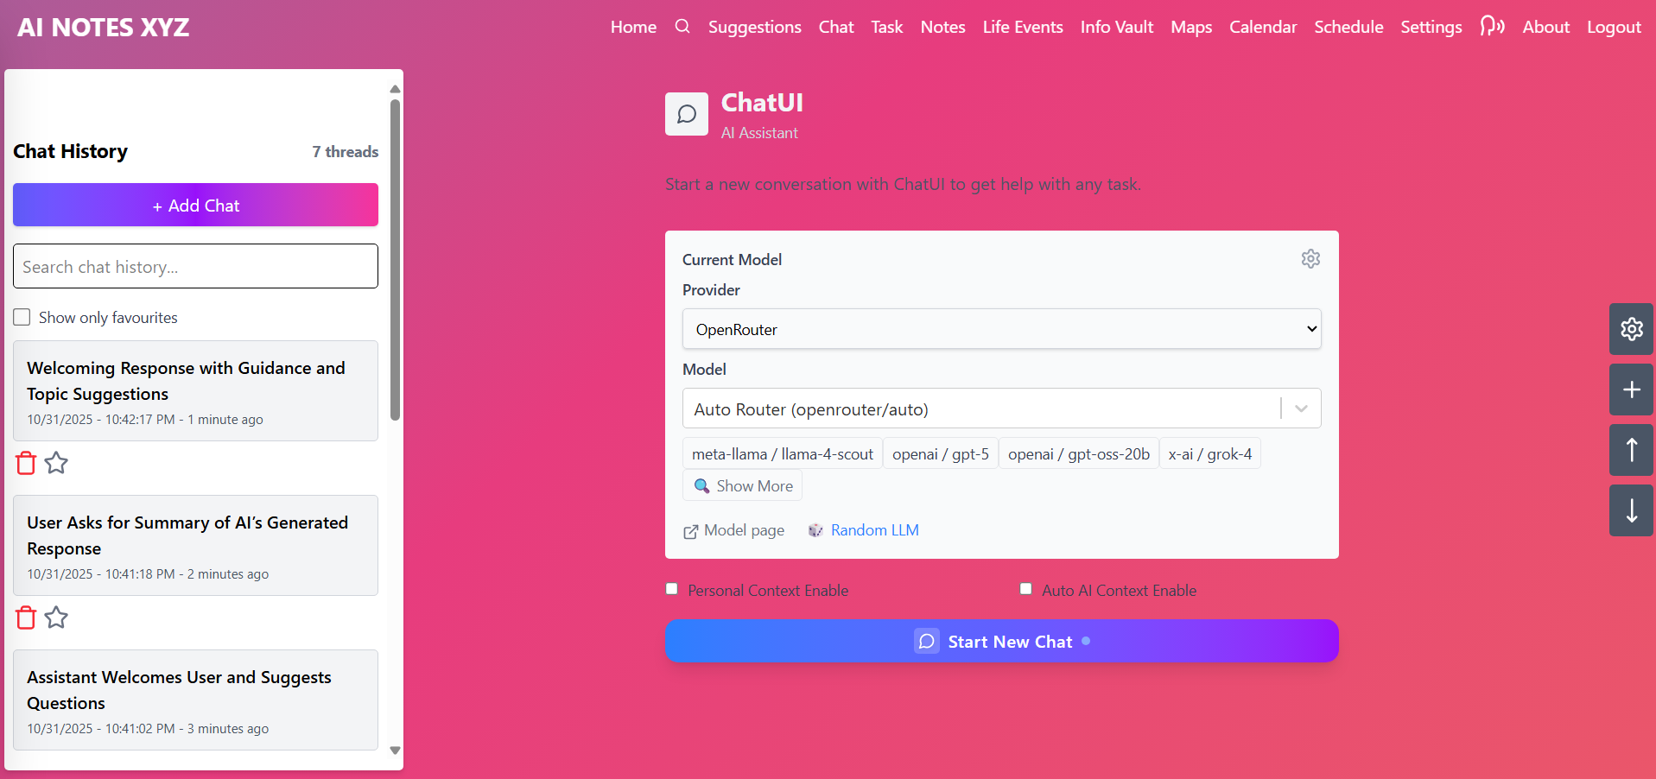The height and width of the screenshot is (779, 1656).
Task: Open the search icon in the navigation bar
Action: click(x=682, y=27)
